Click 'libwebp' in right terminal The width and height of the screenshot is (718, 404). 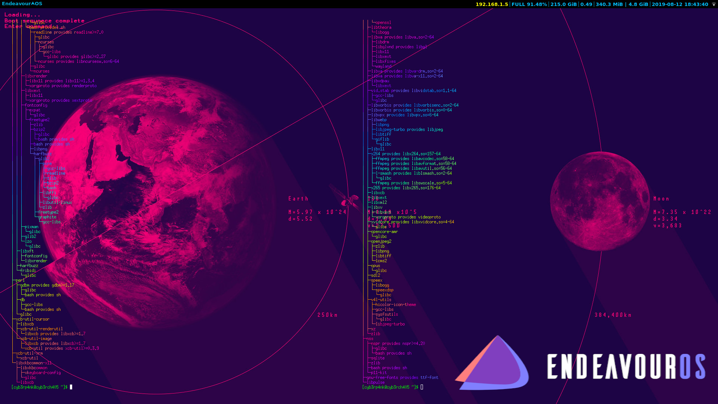(379, 120)
